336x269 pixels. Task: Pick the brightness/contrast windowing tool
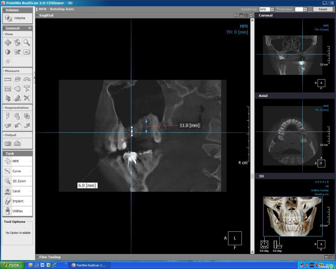[8, 52]
